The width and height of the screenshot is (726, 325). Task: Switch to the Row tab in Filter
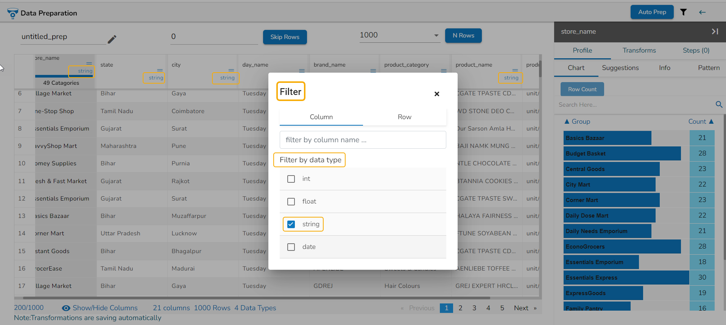pyautogui.click(x=404, y=117)
